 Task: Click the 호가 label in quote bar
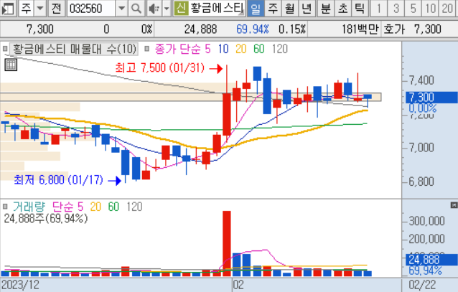click(394, 29)
